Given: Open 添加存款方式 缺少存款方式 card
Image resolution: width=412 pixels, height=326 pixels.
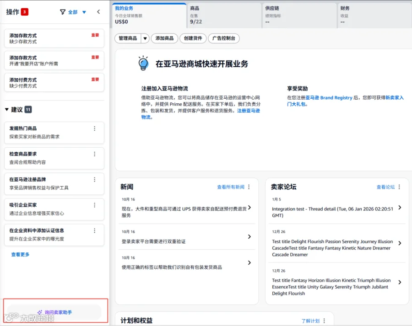Looking at the screenshot, I should (x=54, y=38).
